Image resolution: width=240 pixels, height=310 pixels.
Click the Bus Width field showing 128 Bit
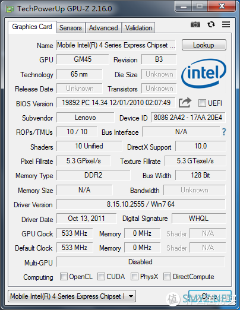(200, 175)
